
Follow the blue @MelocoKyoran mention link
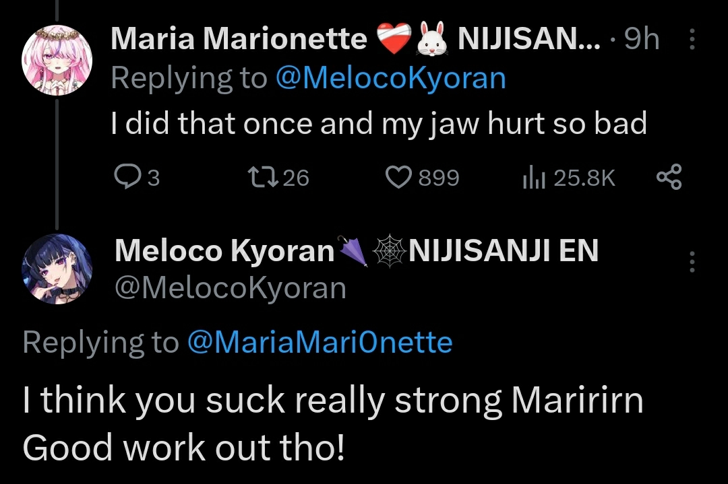point(390,79)
